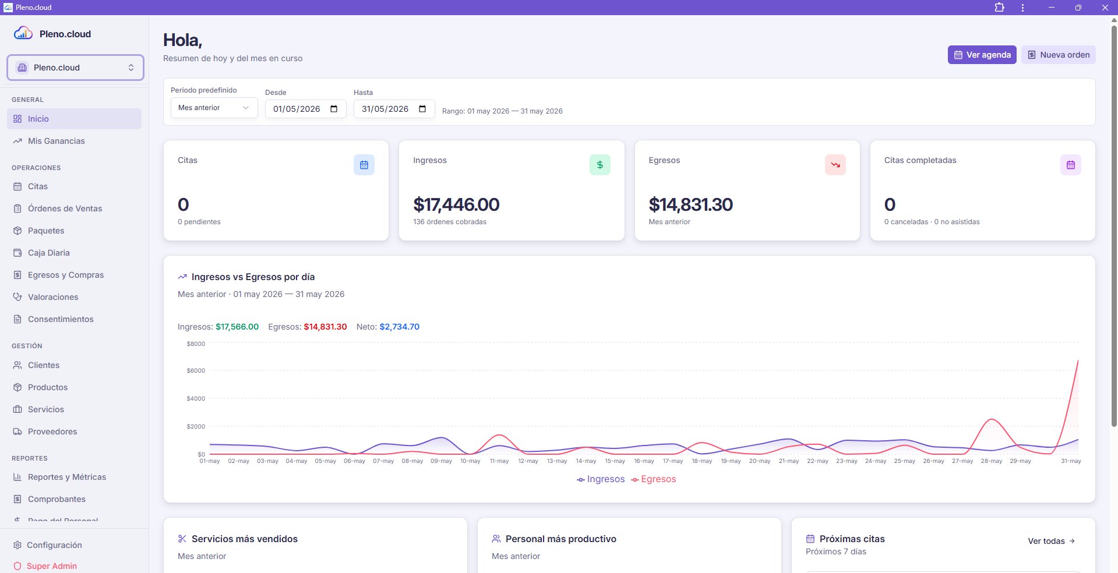Click the calendar picker icon in Desde field
1118x573 pixels.
coord(334,109)
